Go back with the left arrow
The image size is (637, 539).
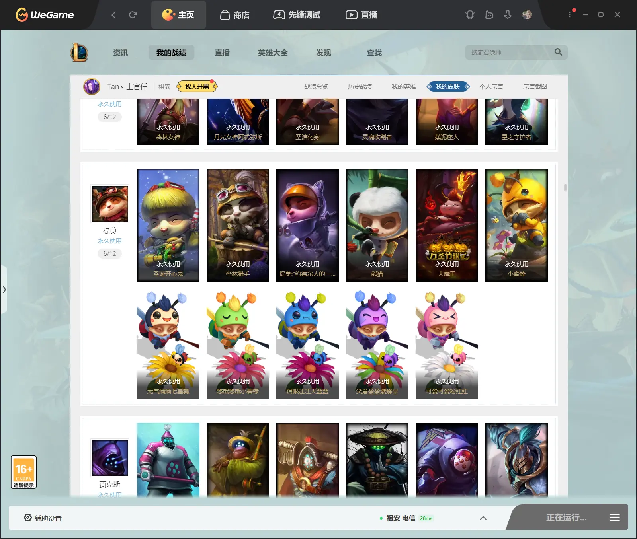click(x=113, y=15)
